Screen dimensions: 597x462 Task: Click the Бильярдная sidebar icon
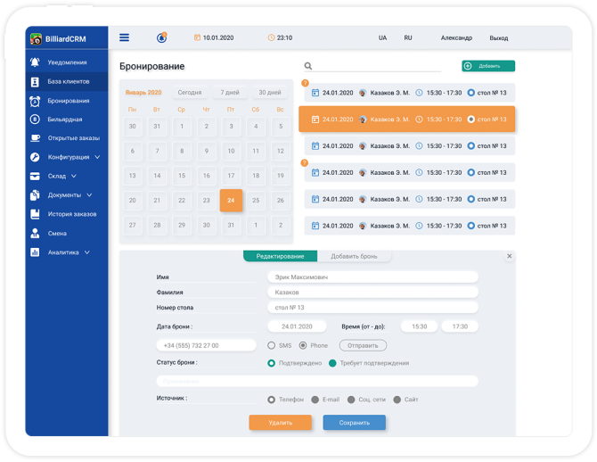[35, 119]
